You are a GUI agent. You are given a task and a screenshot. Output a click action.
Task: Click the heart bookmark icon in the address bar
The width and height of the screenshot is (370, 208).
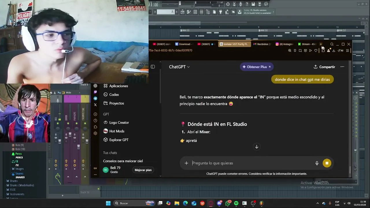pyautogui.click(x=316, y=51)
